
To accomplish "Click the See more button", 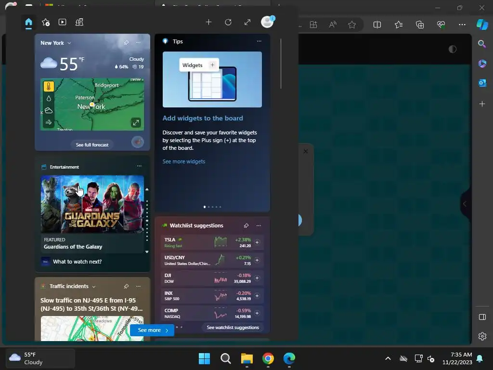I will [x=152, y=330].
